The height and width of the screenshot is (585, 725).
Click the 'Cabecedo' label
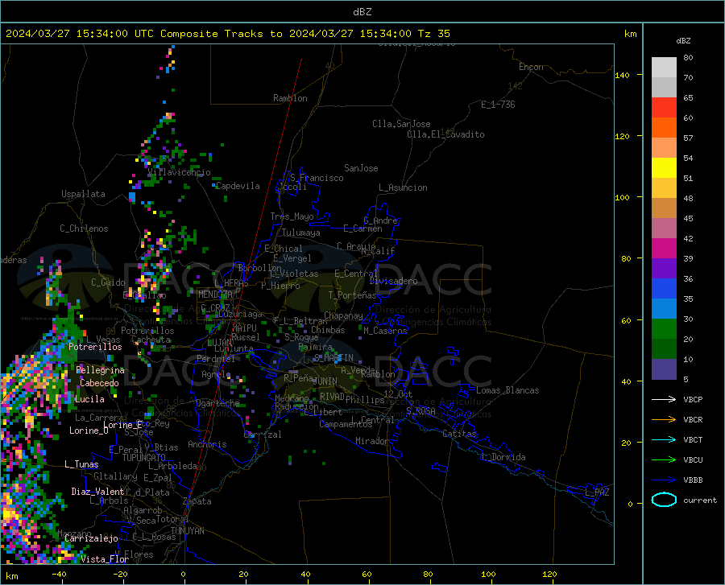coord(99,383)
